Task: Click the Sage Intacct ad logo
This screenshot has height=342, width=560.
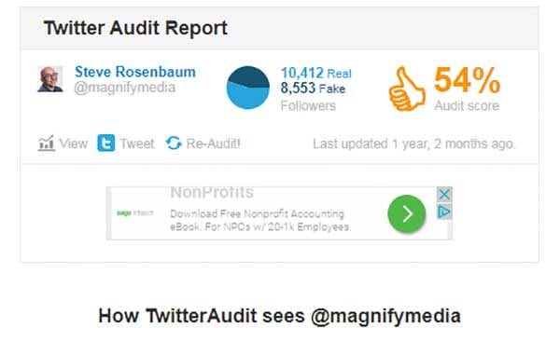Action: [135, 213]
